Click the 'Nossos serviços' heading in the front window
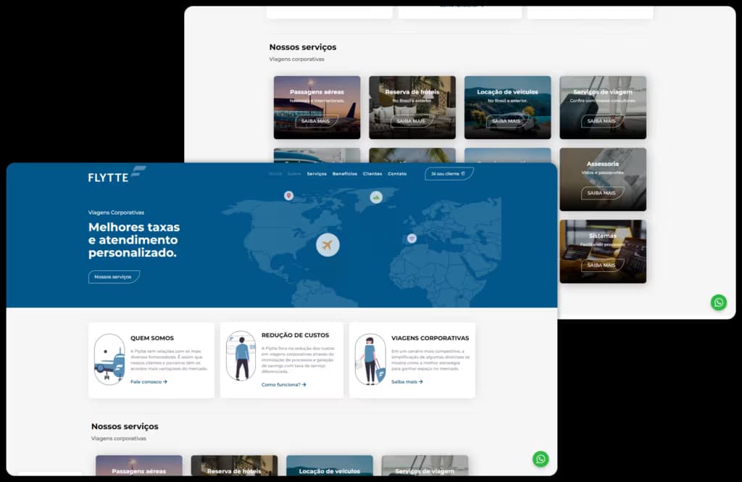The width and height of the screenshot is (742, 482). [125, 426]
